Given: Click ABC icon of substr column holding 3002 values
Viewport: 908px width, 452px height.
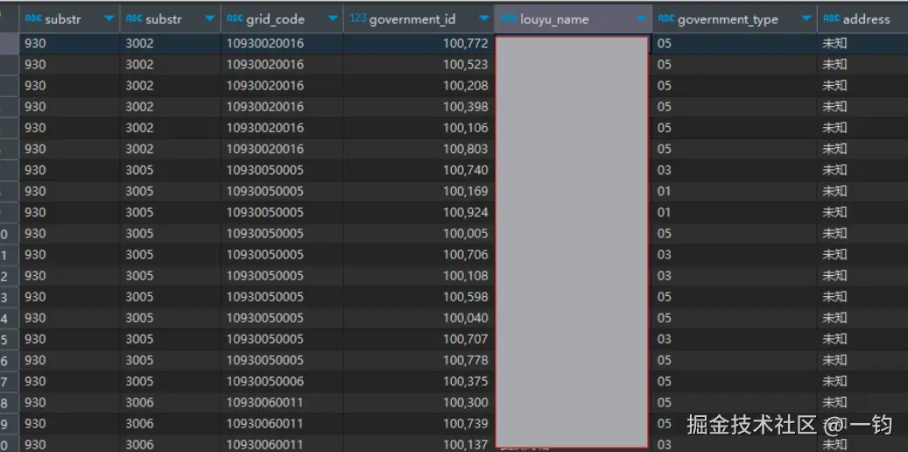Looking at the screenshot, I should tap(134, 18).
